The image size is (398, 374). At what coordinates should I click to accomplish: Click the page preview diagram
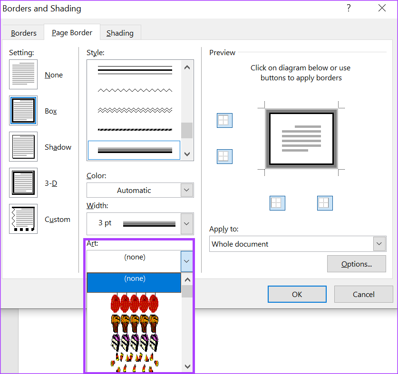(301, 139)
